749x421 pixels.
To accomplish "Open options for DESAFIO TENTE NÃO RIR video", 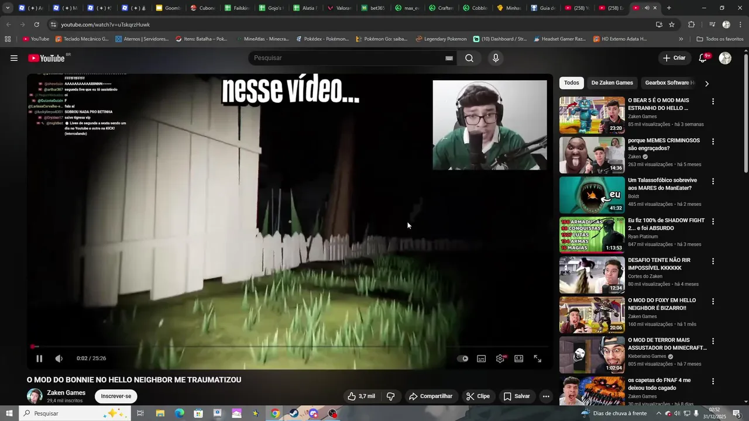I will [x=713, y=261].
